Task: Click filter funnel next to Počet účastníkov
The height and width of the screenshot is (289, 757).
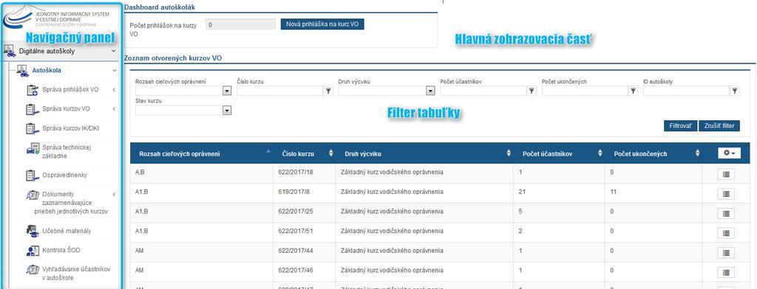Action: 532,91
